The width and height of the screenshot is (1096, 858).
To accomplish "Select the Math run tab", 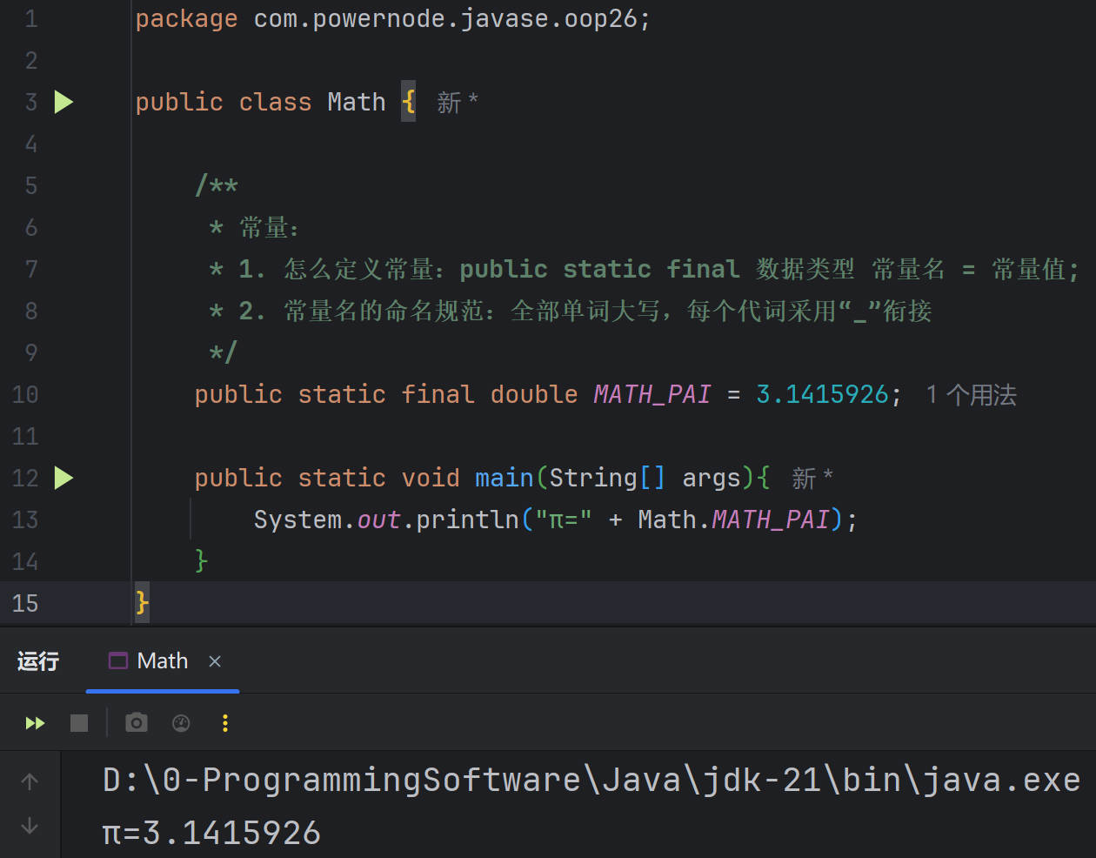I will coord(162,661).
